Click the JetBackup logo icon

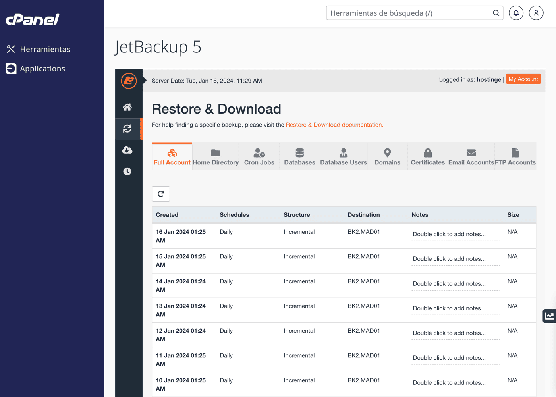129,81
